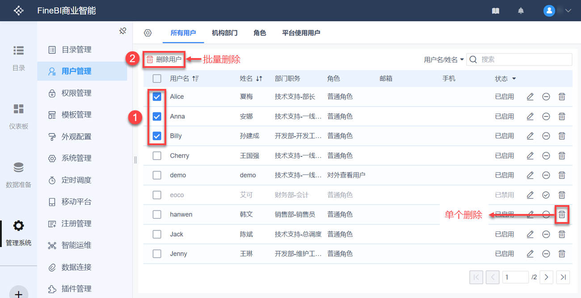The height and width of the screenshot is (298, 581).
Task: Click the 删除用户 batch delete button
Action: [x=164, y=59]
